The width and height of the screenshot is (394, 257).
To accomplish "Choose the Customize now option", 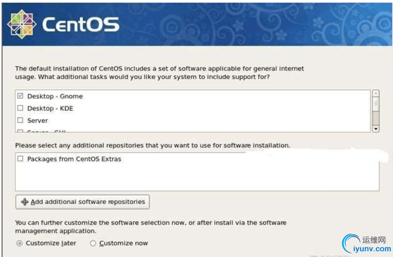I will click(x=93, y=243).
